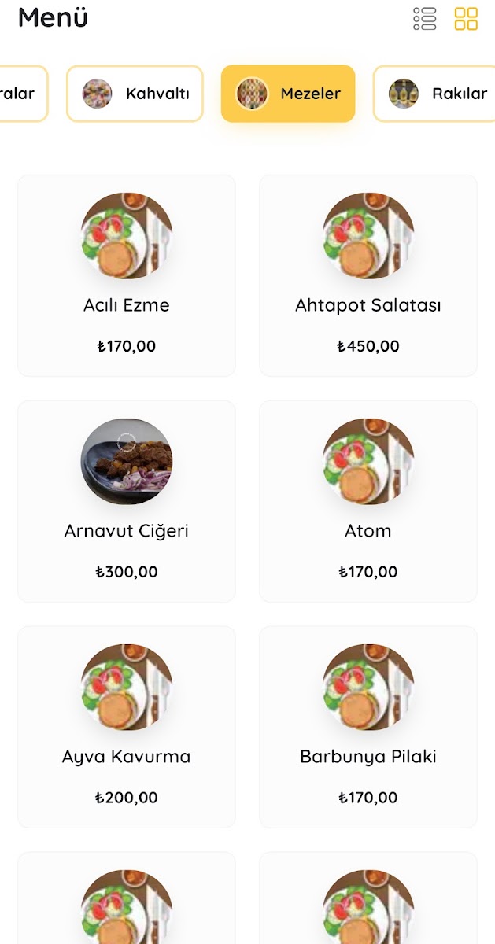Image resolution: width=495 pixels, height=944 pixels.
Task: Click the ₺170,00 price under Atom
Action: click(x=368, y=572)
